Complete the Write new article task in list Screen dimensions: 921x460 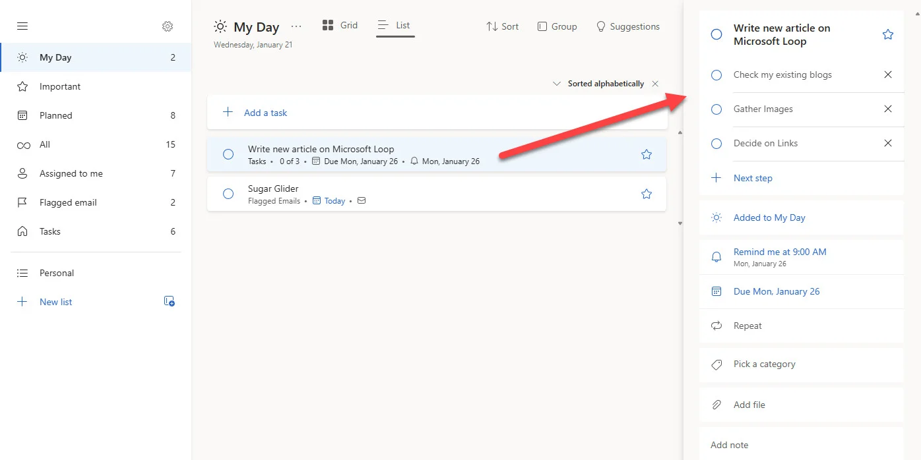(228, 154)
